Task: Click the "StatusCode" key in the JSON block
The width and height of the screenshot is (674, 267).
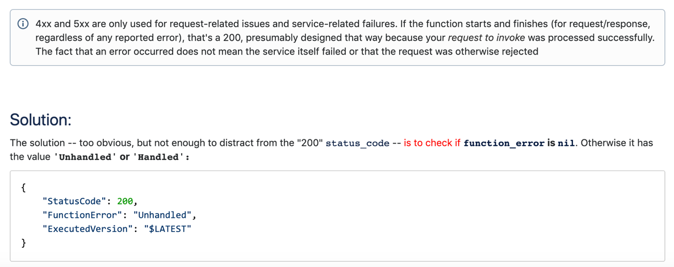Action: point(73,201)
